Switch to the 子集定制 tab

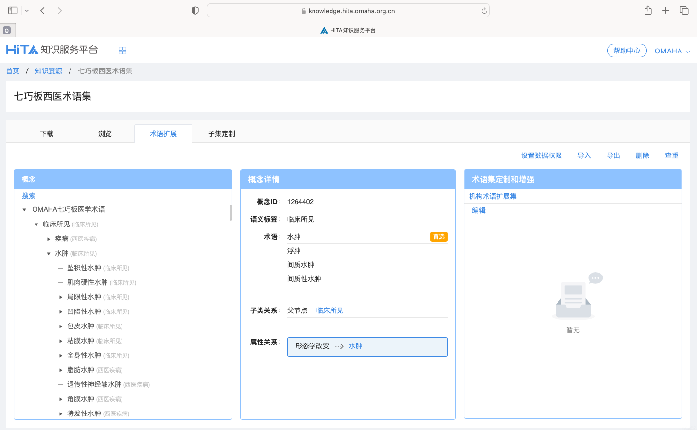point(222,134)
